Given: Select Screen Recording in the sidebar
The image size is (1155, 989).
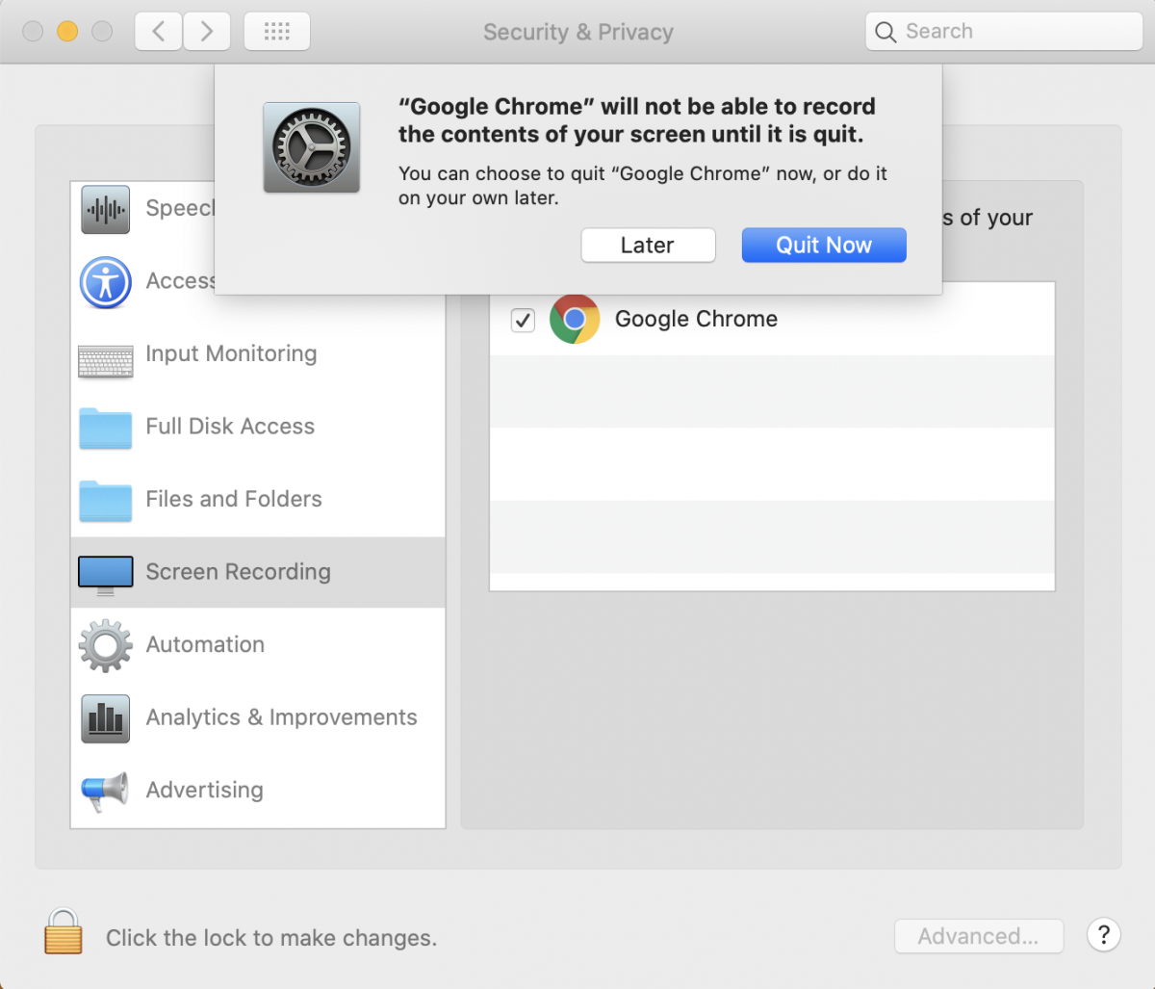Looking at the screenshot, I should coord(258,572).
